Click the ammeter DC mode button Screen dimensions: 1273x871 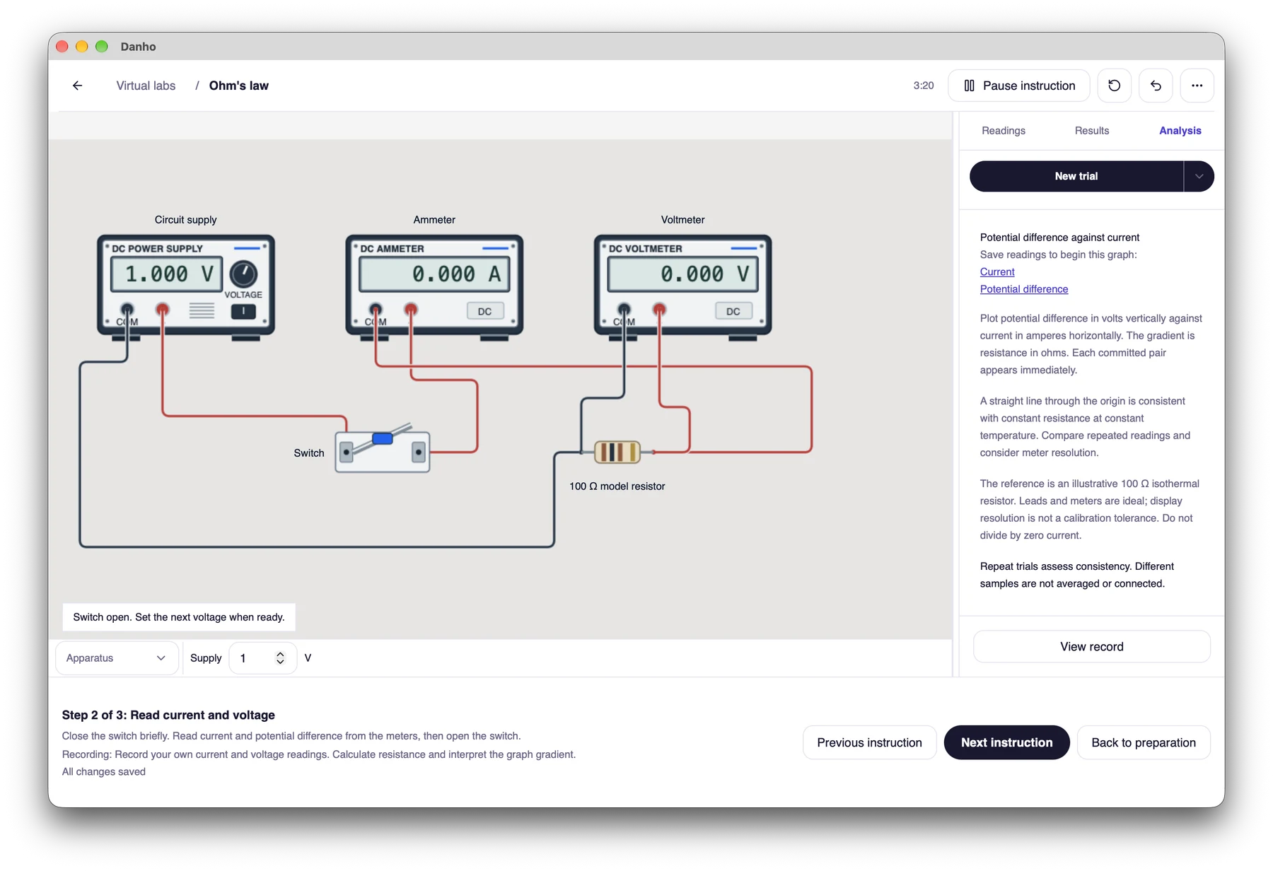(485, 311)
